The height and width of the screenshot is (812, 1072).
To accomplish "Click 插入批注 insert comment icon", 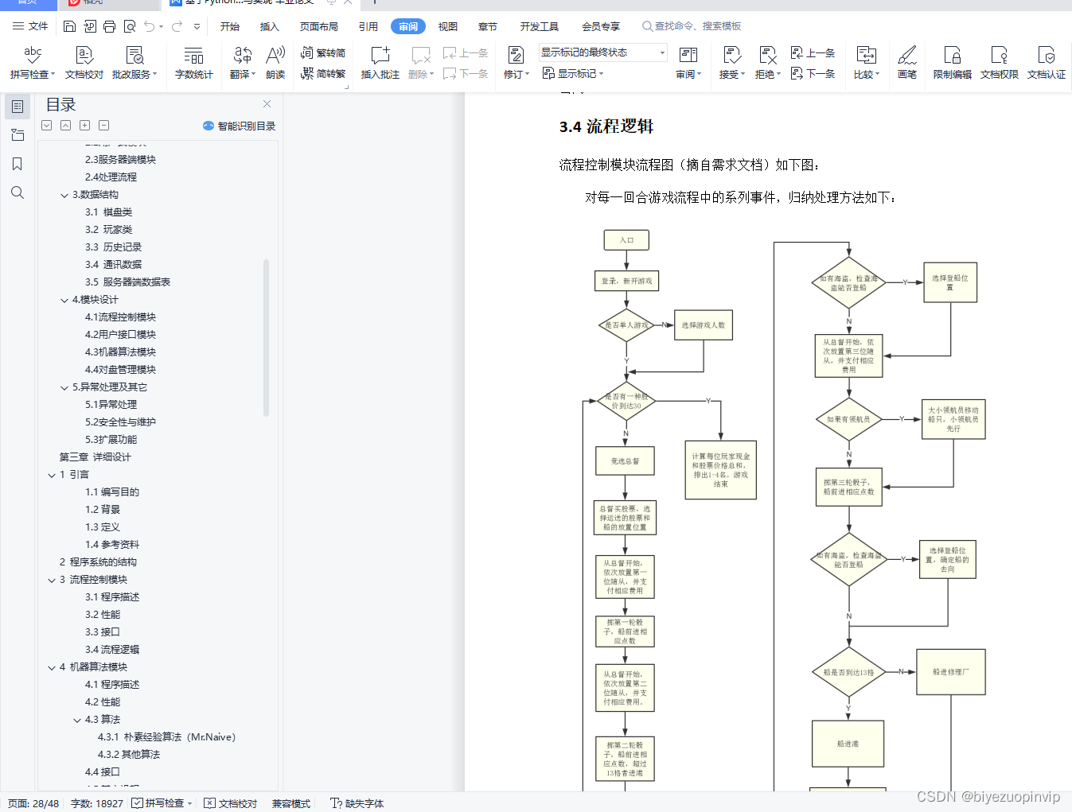I will (x=380, y=62).
